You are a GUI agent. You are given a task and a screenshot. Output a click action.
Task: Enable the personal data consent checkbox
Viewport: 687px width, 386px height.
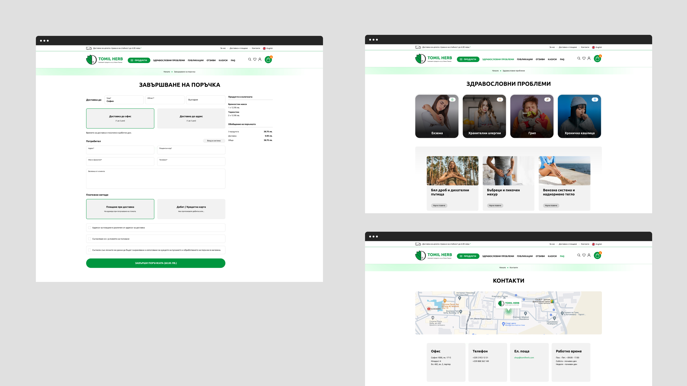pyautogui.click(x=90, y=250)
